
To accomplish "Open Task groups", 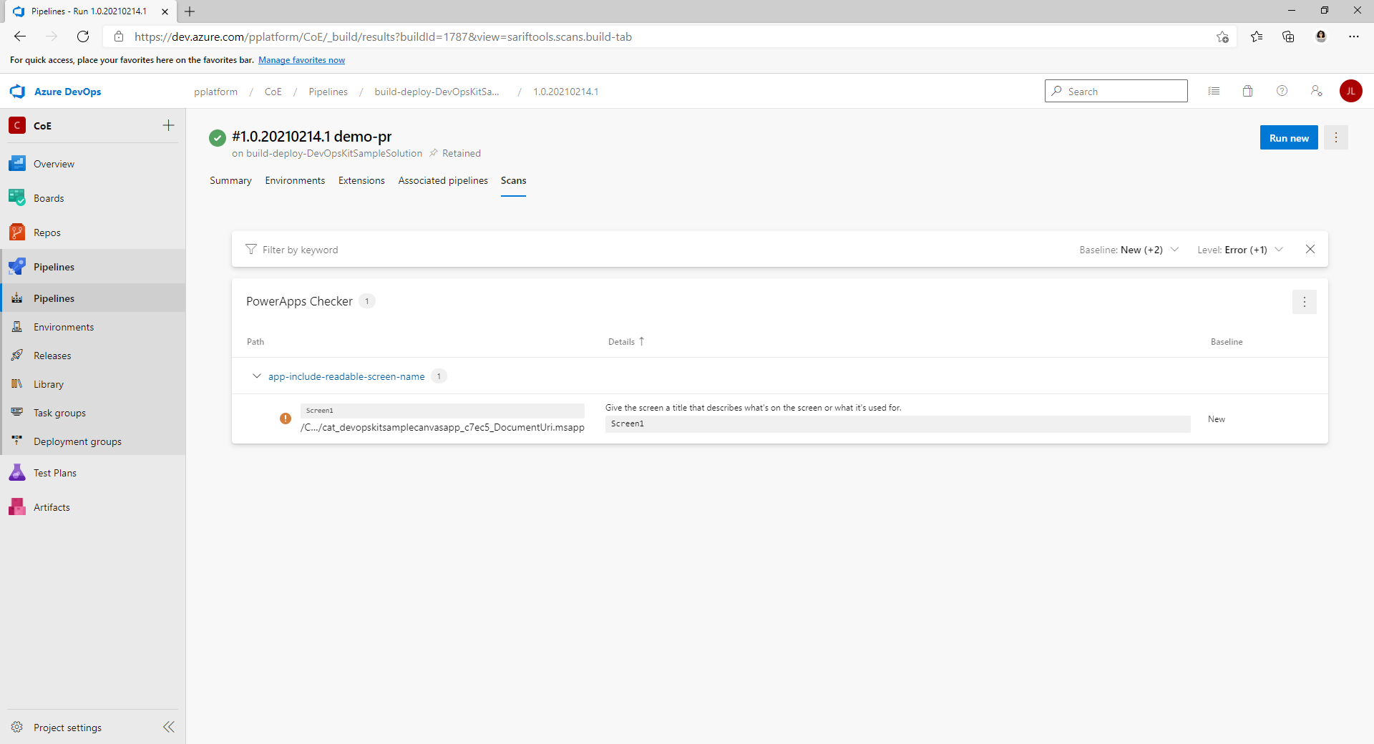I will point(58,412).
